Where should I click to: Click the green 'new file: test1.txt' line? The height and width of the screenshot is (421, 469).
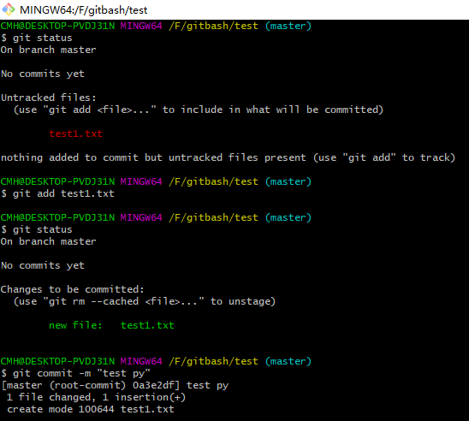(x=111, y=325)
